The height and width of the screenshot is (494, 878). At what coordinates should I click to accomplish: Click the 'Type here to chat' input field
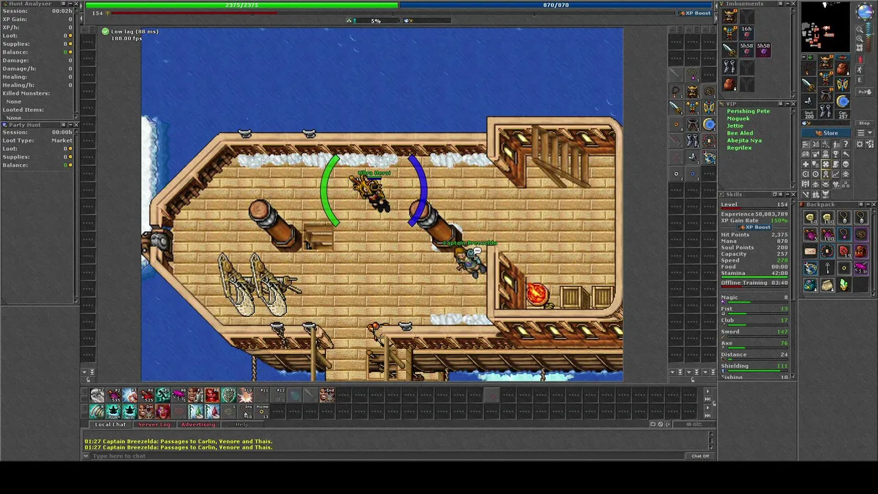[x=388, y=456]
